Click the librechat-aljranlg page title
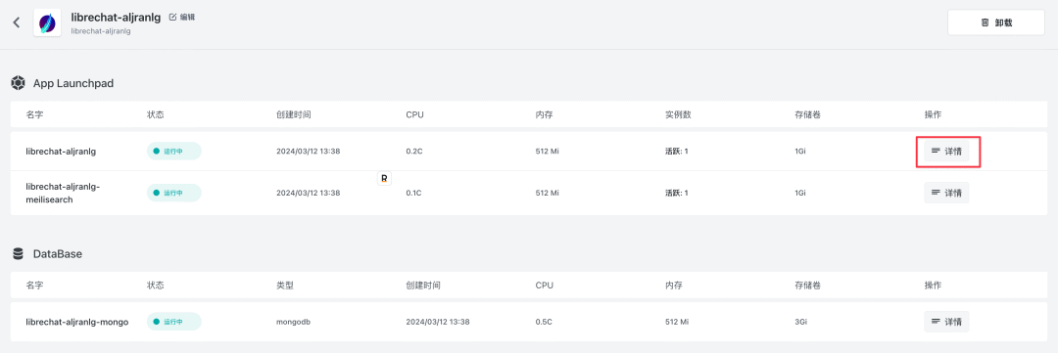The width and height of the screenshot is (1058, 353). click(x=116, y=18)
